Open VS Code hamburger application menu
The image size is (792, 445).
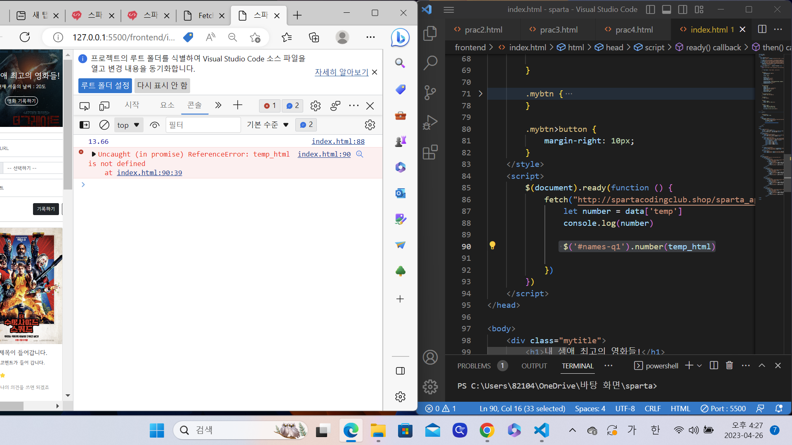pyautogui.click(x=449, y=9)
